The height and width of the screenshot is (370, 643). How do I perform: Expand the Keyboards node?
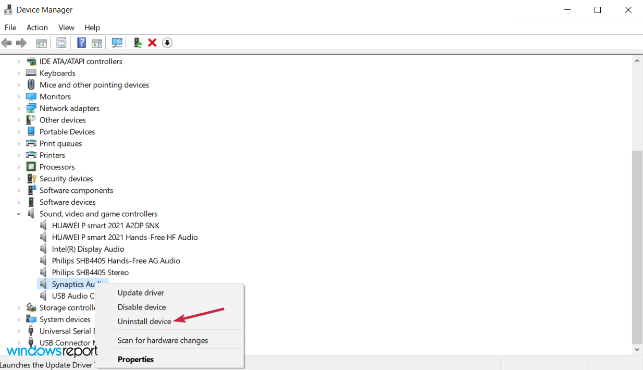click(19, 73)
